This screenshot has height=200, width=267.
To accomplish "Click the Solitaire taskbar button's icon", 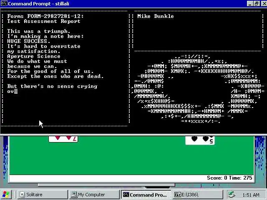I will click(x=22, y=195).
